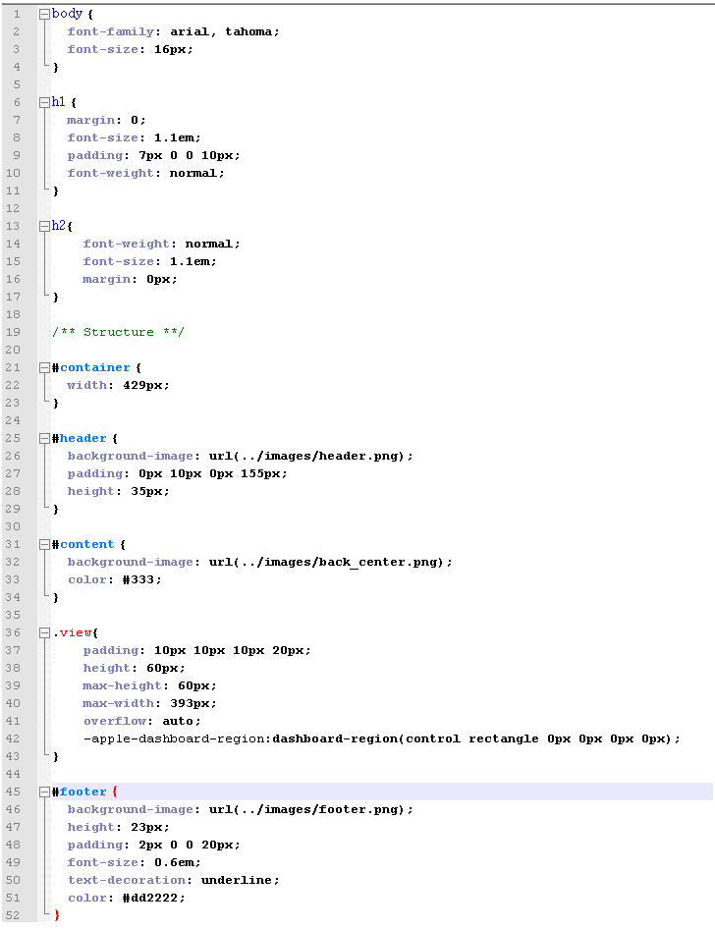Viewport: 715px width, 929px height.
Task: Click 'max-height' property on line 39
Action: click(x=122, y=686)
